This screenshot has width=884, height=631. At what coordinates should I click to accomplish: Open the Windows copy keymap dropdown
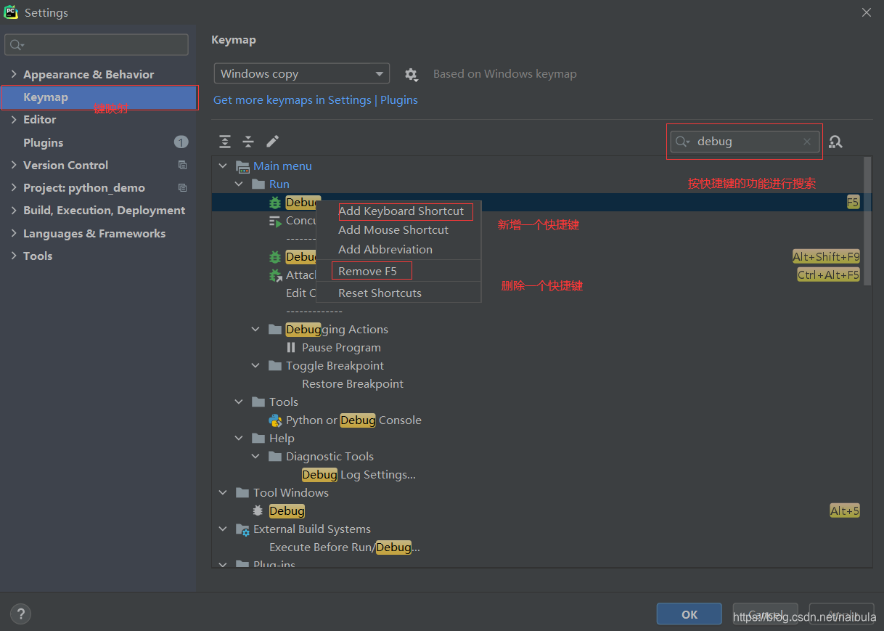pos(301,74)
